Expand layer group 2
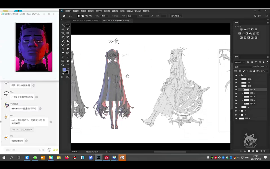 [239, 111]
